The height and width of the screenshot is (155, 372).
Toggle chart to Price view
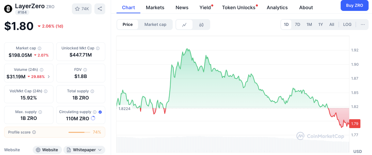click(128, 25)
